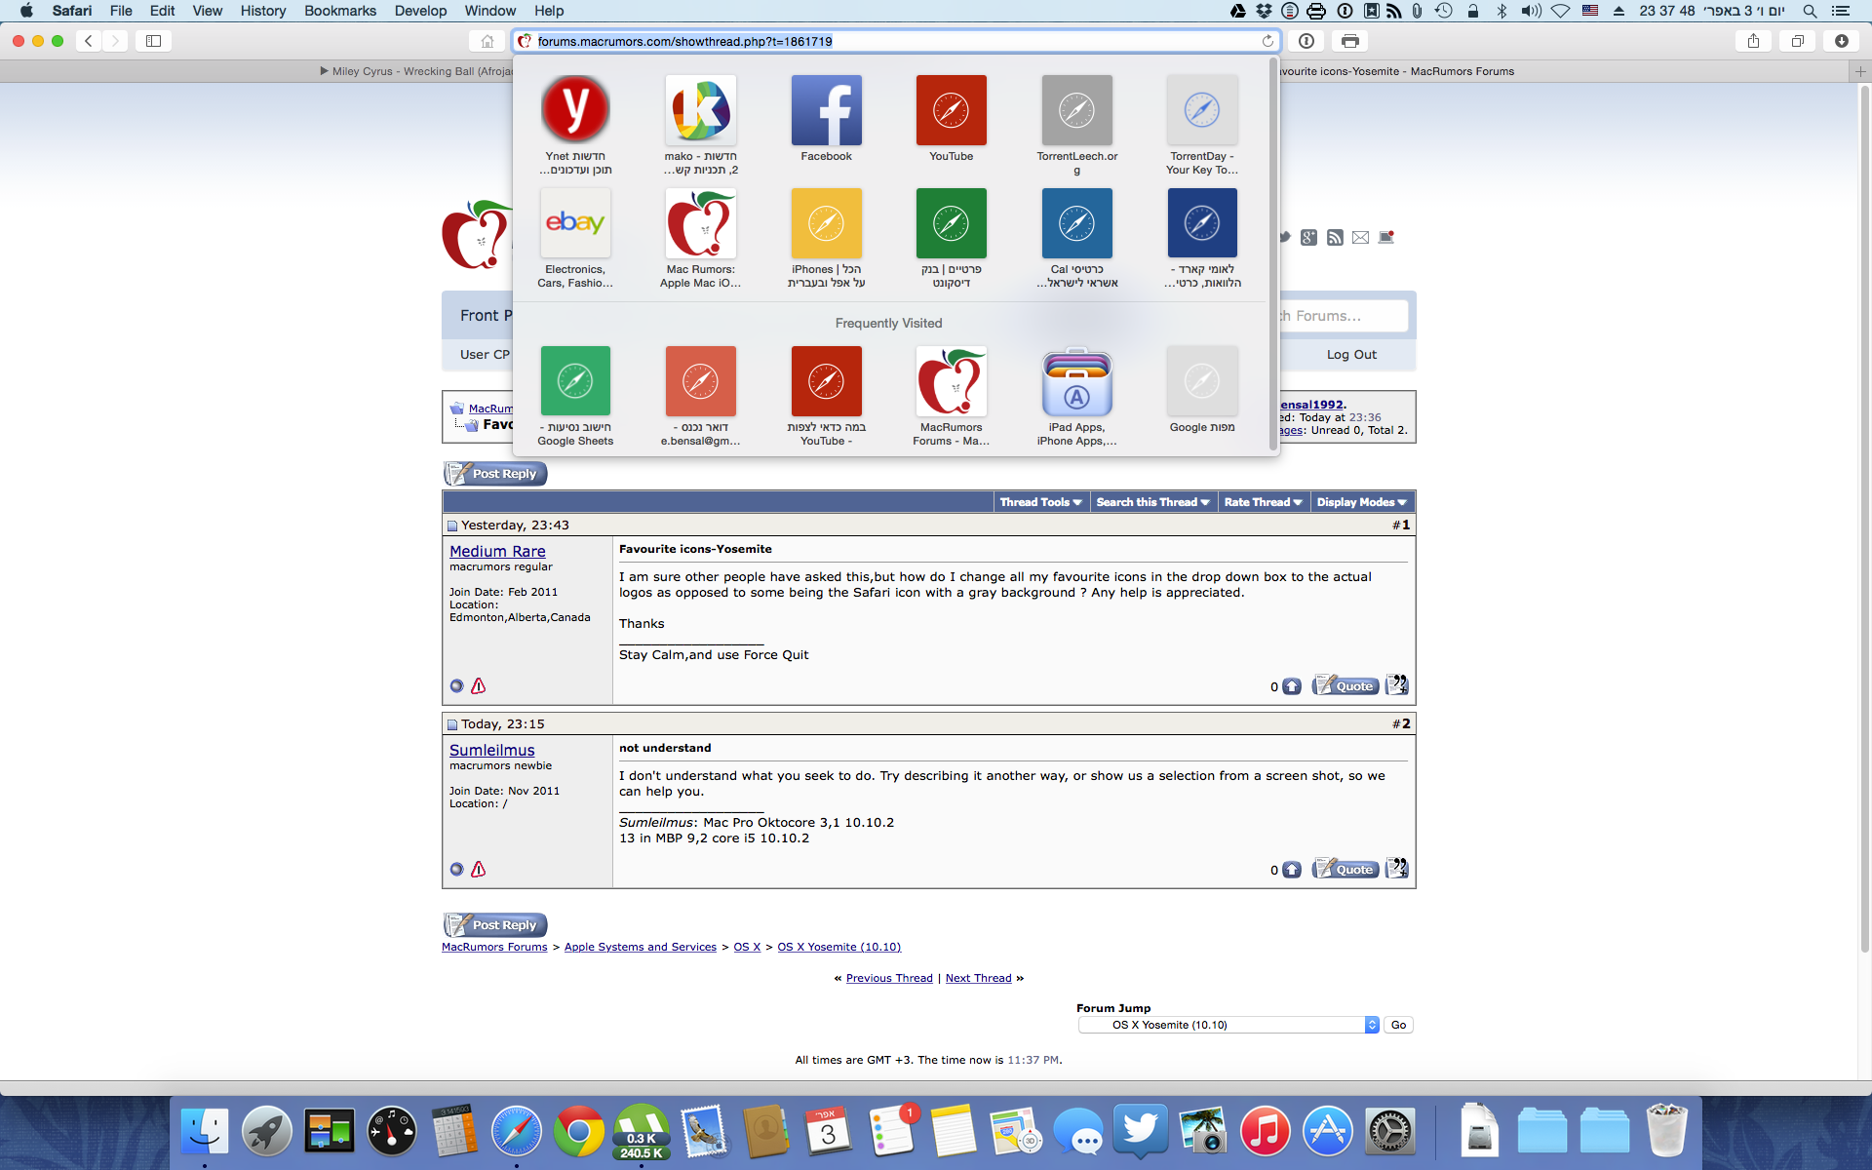Screen dimensions: 1872x1170
Task: Open the Ynet favorite icon
Action: [575, 110]
